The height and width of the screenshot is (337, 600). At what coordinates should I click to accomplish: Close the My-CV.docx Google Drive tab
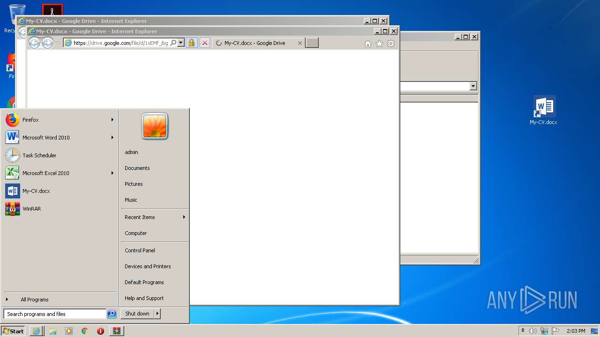pyautogui.click(x=300, y=43)
